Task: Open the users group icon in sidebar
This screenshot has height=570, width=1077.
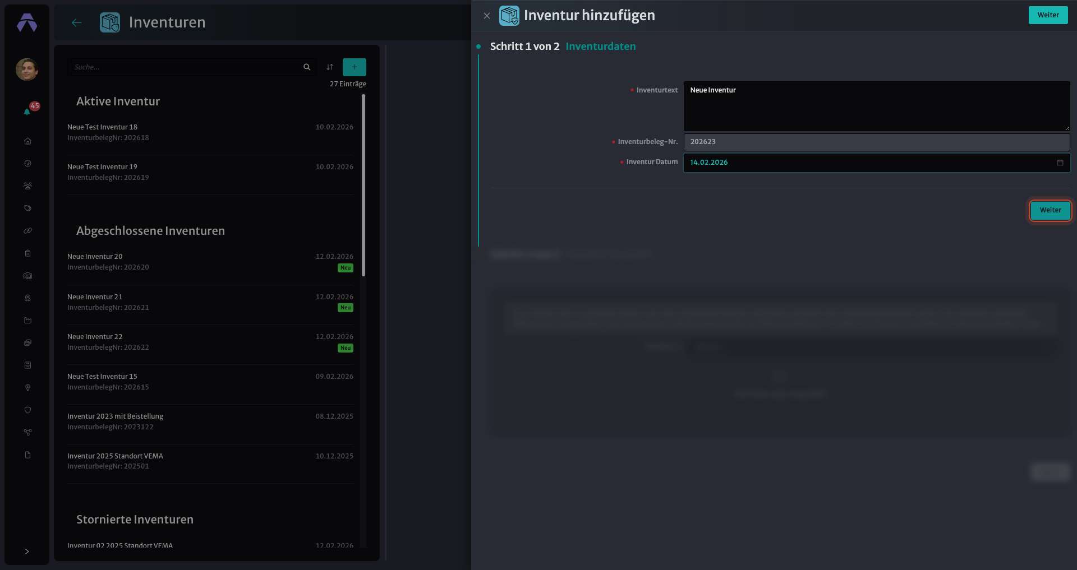Action: point(27,186)
